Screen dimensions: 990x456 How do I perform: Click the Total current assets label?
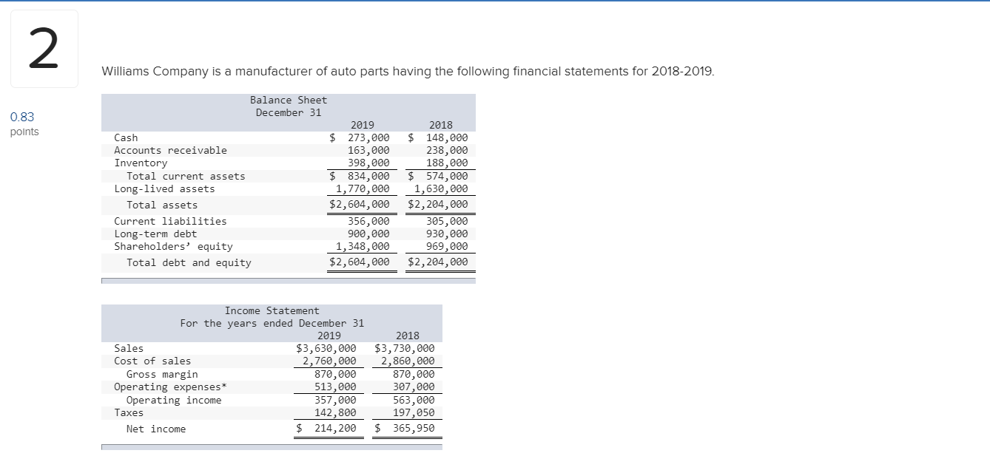186,176
